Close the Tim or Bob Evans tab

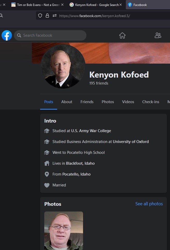[x=62, y=5]
